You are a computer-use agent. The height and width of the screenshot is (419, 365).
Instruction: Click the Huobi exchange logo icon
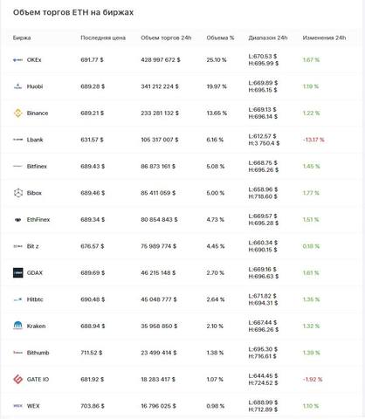[17, 86]
